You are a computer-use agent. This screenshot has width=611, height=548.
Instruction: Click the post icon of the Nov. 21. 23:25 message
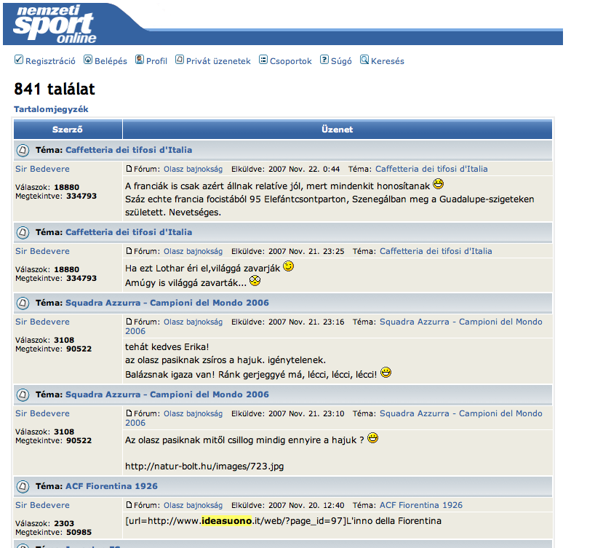(129, 251)
